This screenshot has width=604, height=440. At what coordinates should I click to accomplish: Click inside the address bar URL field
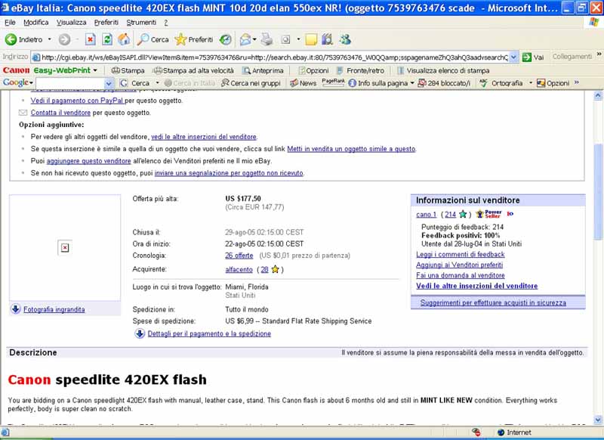tap(264, 56)
